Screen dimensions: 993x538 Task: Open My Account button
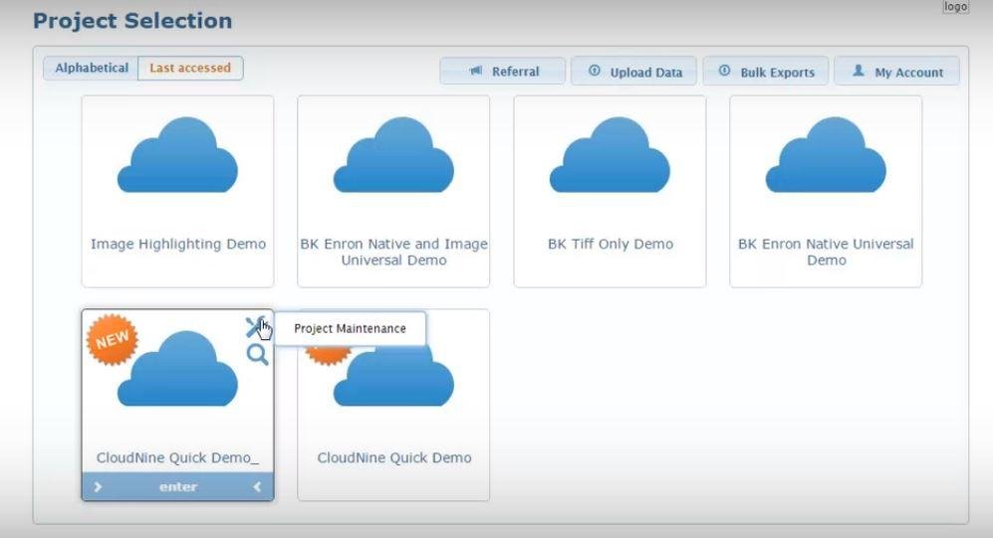(896, 71)
